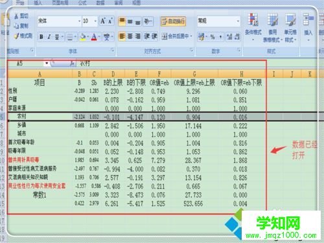Screen dimensions: 324x243
Task: Open the fill color dropdown arrow
Action: pos(88,37)
